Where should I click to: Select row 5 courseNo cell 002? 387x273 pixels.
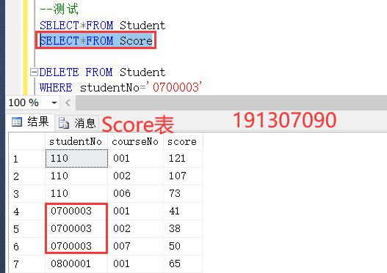pyautogui.click(x=135, y=229)
